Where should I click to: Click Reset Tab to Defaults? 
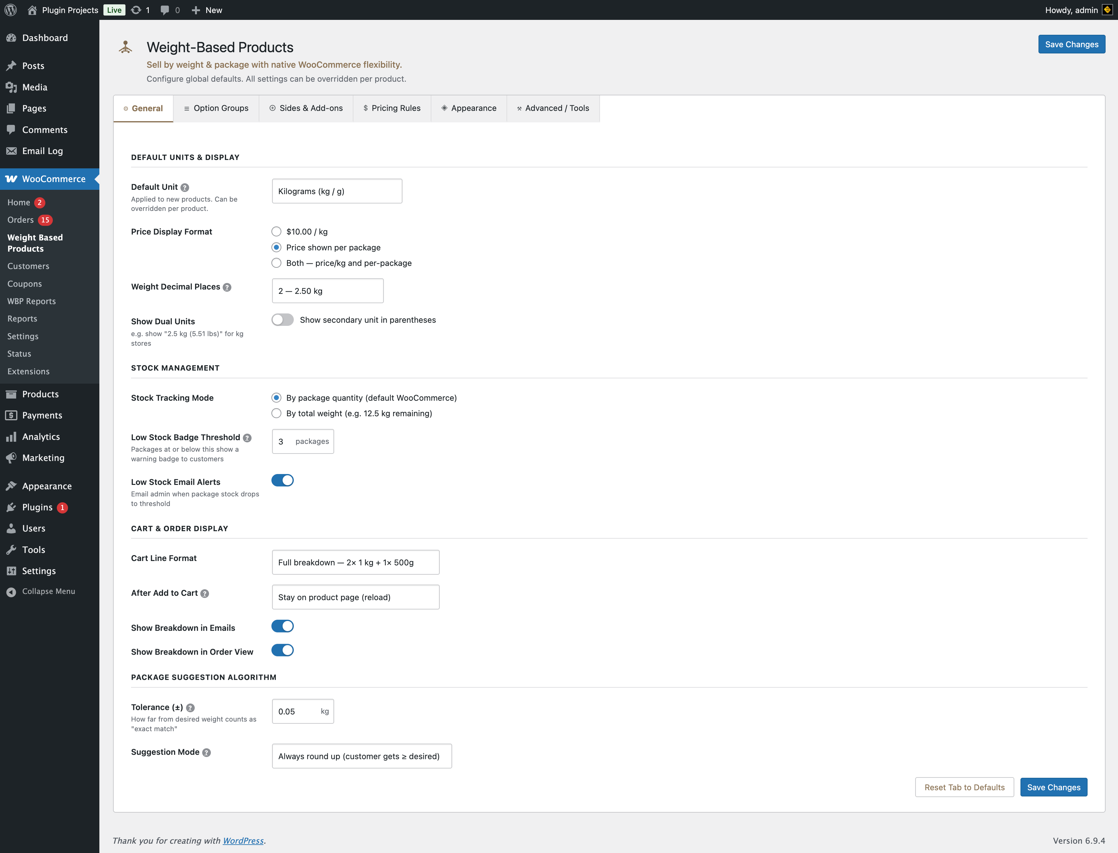[964, 787]
